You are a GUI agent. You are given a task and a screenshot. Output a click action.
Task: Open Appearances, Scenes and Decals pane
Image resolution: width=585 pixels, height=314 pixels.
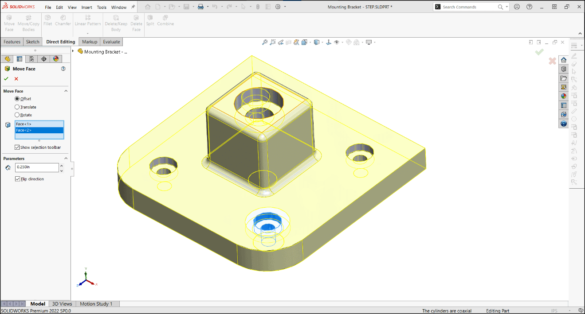point(564,96)
